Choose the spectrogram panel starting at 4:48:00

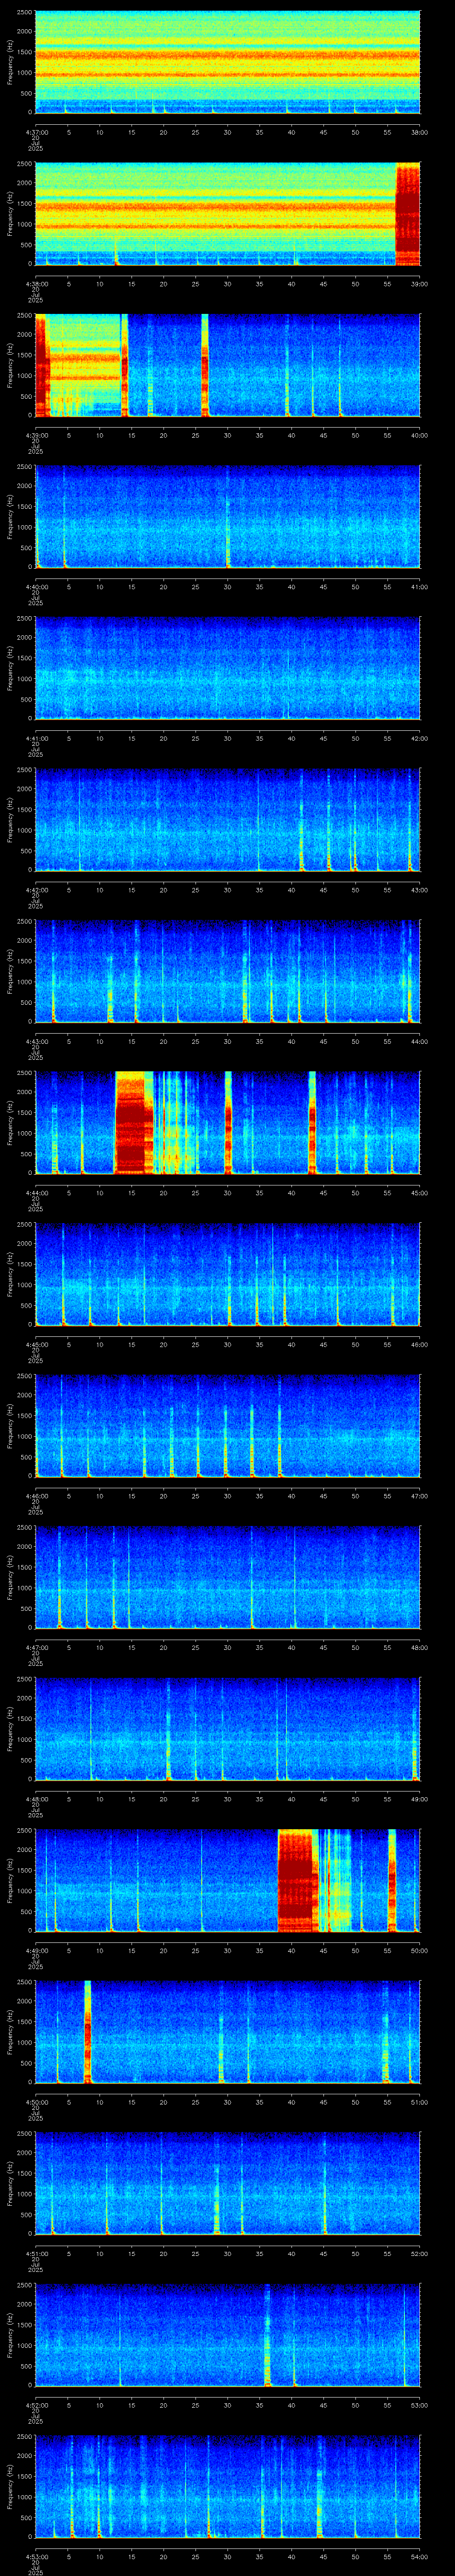[x=228, y=1729]
